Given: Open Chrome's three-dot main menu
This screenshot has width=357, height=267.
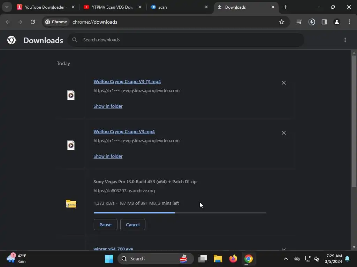Looking at the screenshot, I should (349, 22).
